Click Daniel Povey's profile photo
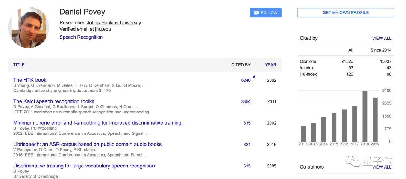The image size is (406, 179). click(29, 27)
